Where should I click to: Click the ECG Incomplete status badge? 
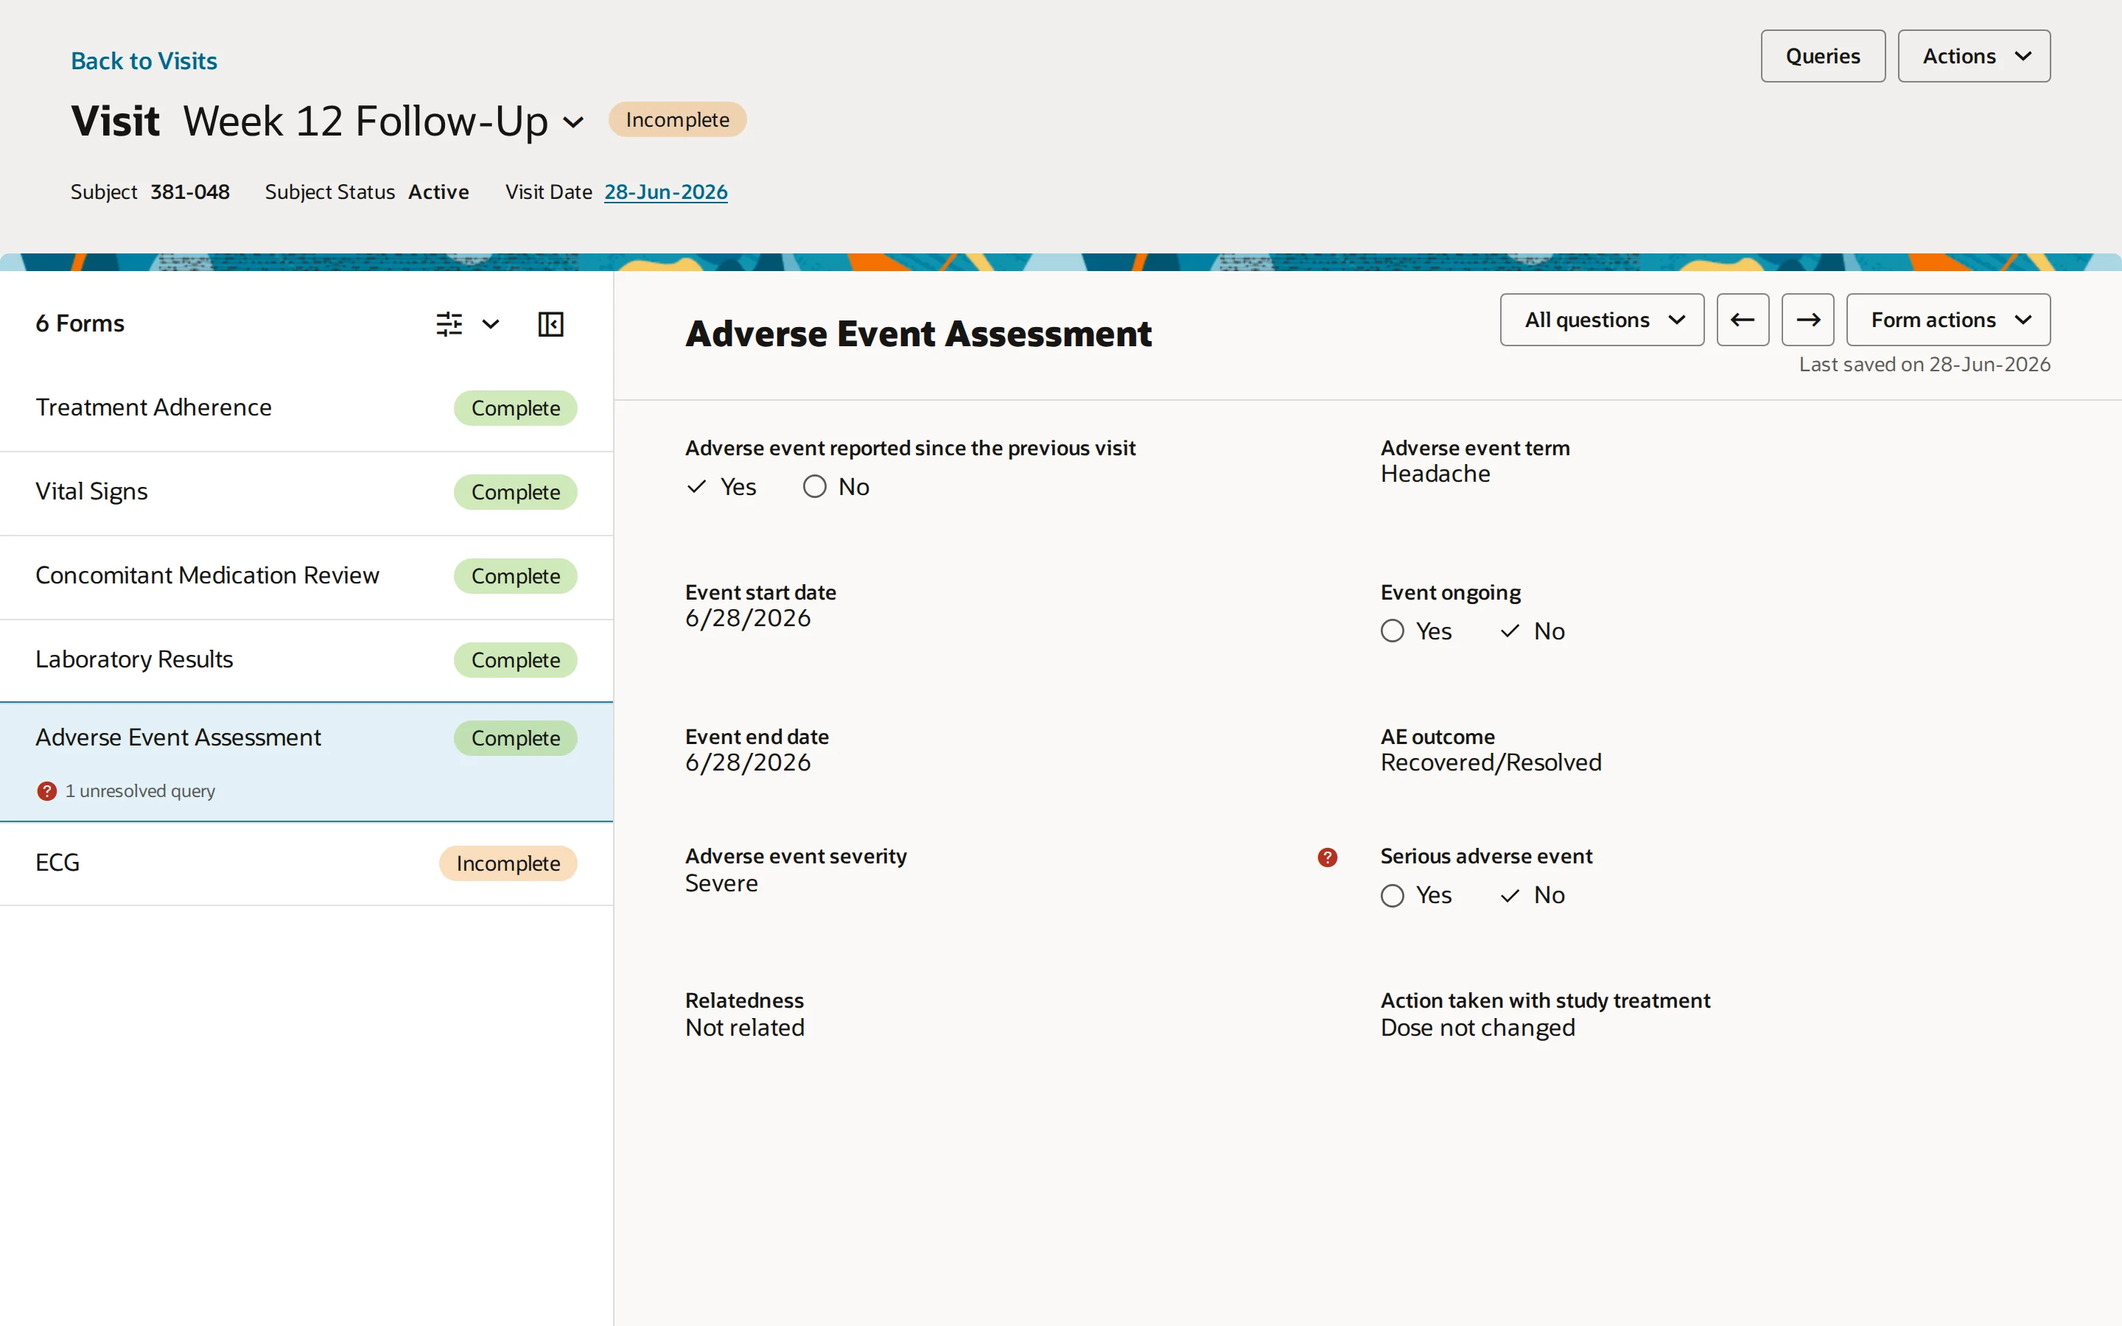(x=508, y=864)
